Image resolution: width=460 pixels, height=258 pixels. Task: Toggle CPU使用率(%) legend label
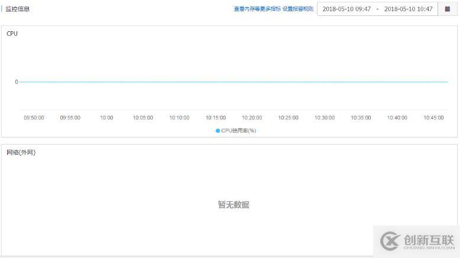pyautogui.click(x=239, y=130)
